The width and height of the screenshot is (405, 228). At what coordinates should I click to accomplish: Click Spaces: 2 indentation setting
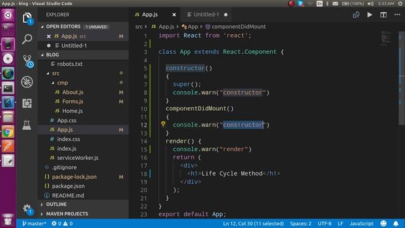301,224
